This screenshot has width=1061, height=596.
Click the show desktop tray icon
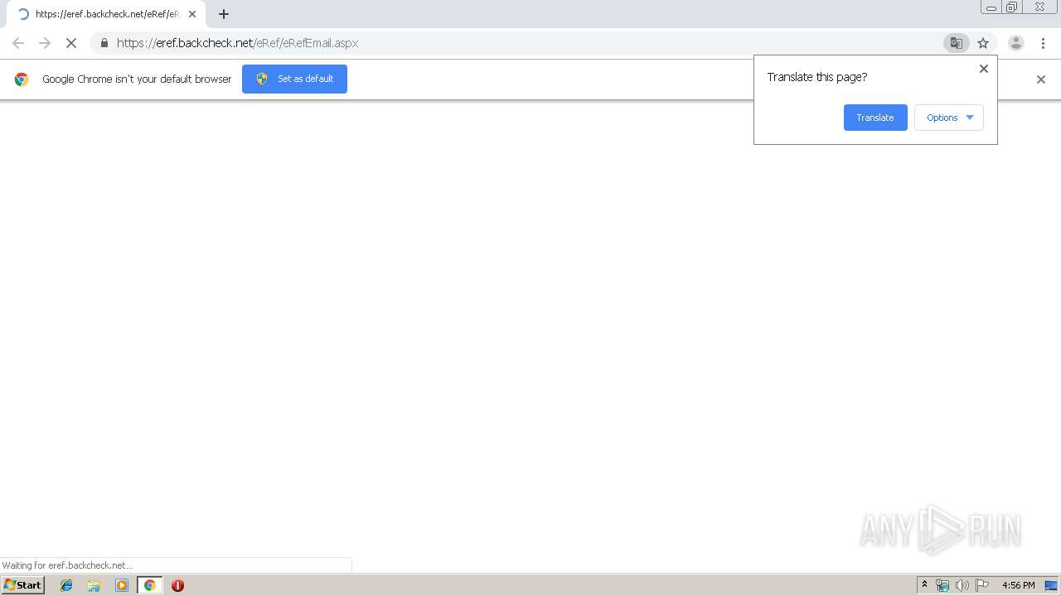(x=1051, y=585)
